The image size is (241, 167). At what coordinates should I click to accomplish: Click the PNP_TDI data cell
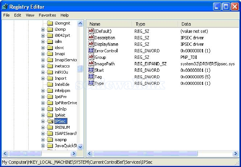click(189, 57)
